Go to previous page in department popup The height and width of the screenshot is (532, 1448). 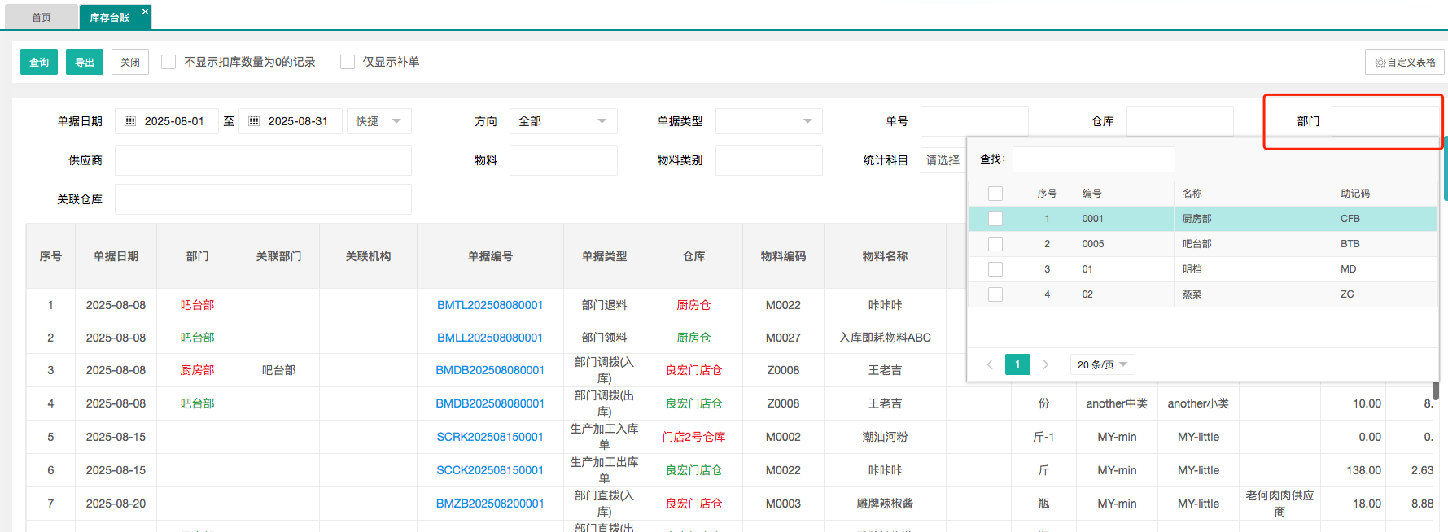tap(990, 364)
